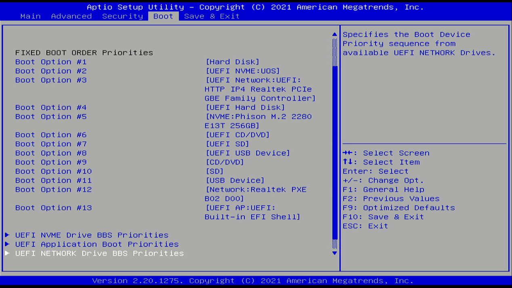
Task: Expand UEFI Application Boot Priorities arrow
Action: point(7,244)
